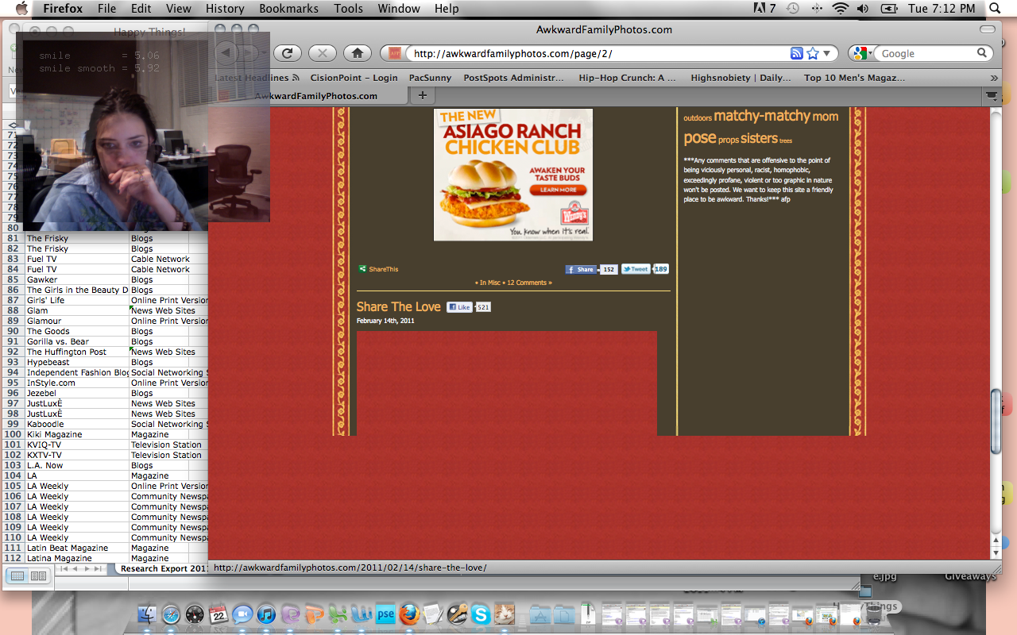This screenshot has height=635, width=1017.
Task: Open the Bookmarks menu
Action: 288,9
